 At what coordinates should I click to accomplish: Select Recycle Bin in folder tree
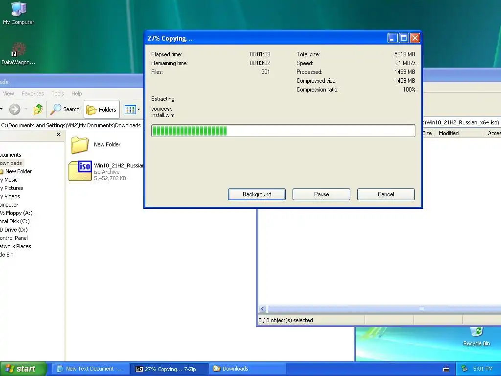(7, 255)
